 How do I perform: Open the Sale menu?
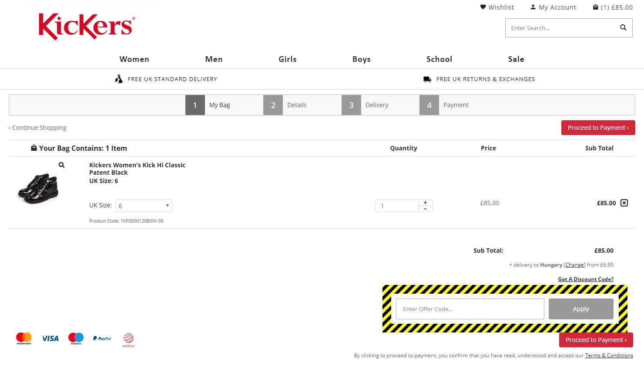(x=516, y=59)
